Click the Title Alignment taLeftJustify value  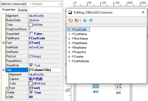[x=44, y=74]
